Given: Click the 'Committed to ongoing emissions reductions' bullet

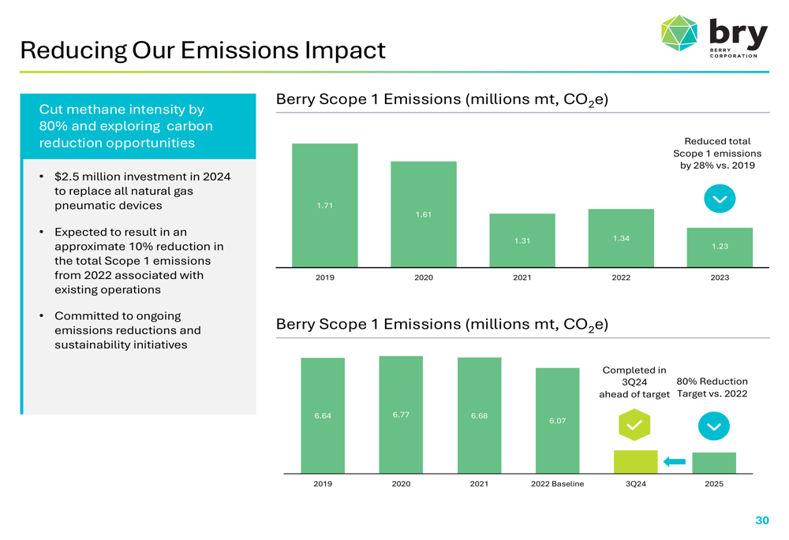Looking at the screenshot, I should click(x=128, y=330).
